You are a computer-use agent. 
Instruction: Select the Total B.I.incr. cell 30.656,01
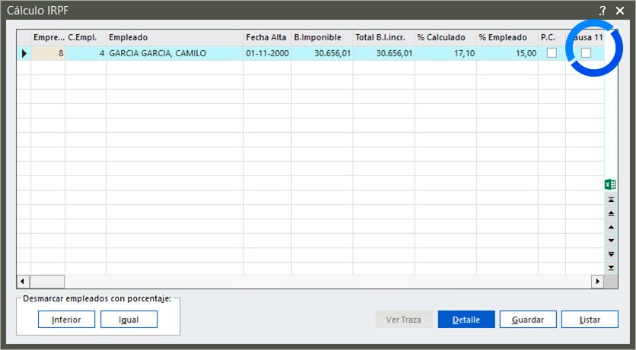(383, 53)
